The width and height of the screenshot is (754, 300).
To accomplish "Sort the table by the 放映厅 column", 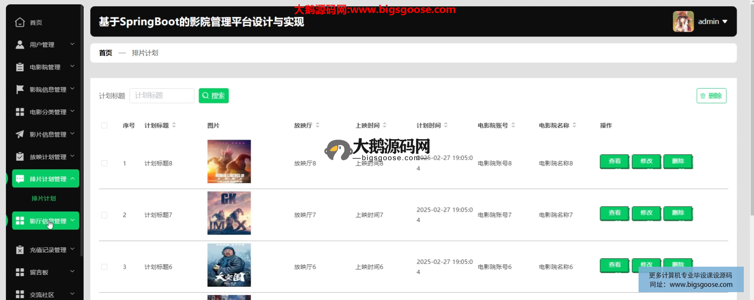I will click(317, 125).
